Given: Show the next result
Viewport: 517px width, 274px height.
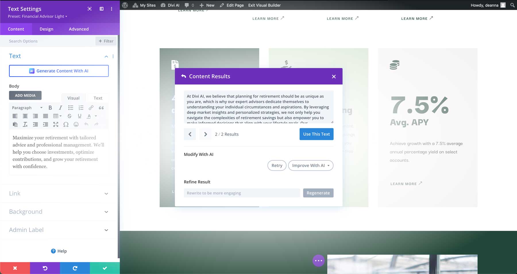Looking at the screenshot, I should 205,134.
